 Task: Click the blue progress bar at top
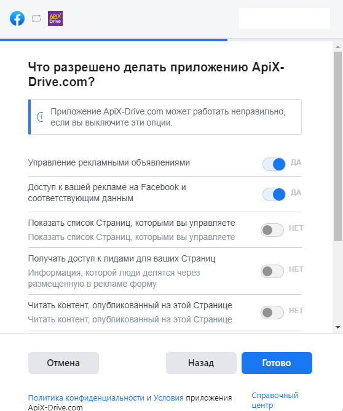(114, 40)
